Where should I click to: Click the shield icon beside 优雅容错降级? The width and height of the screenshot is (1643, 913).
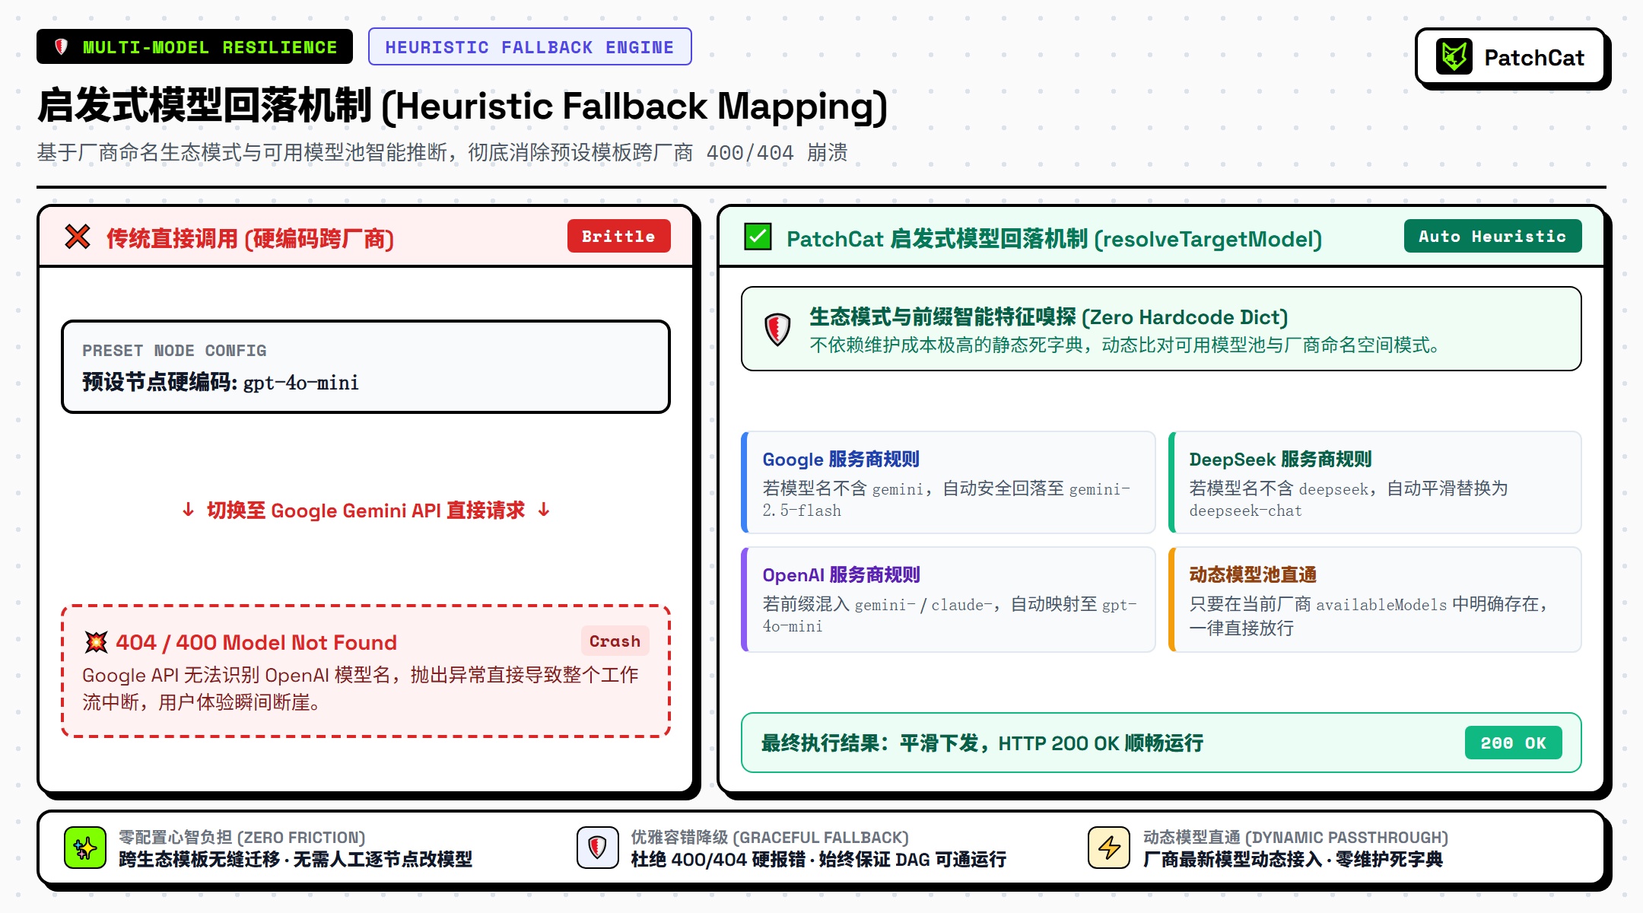pyautogui.click(x=598, y=848)
